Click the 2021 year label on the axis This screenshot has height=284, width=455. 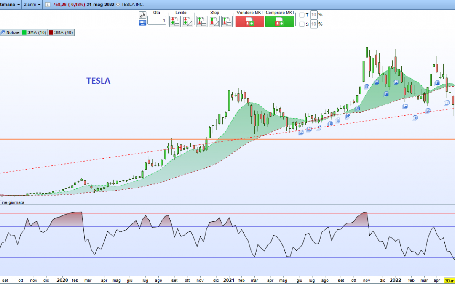(229, 280)
